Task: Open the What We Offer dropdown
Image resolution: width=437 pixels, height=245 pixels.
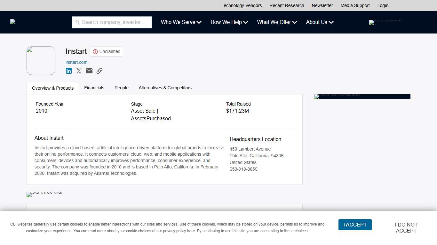Action: (x=277, y=22)
